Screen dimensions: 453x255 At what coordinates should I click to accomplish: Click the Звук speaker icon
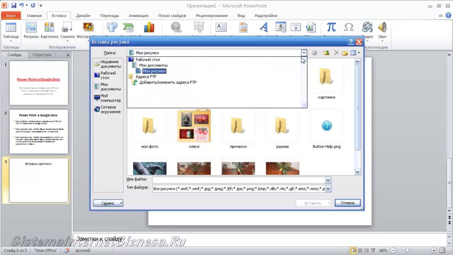point(382,27)
